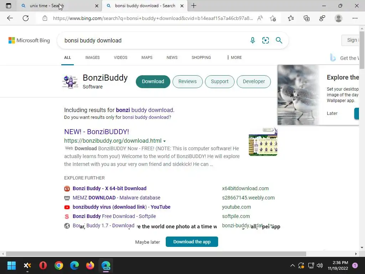Open the notification center badge
This screenshot has width=365, height=274.
[355, 265]
